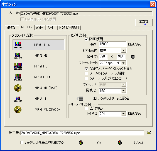Close the オプション dialog
The height and width of the screenshot is (151, 157).
pos(153,4)
